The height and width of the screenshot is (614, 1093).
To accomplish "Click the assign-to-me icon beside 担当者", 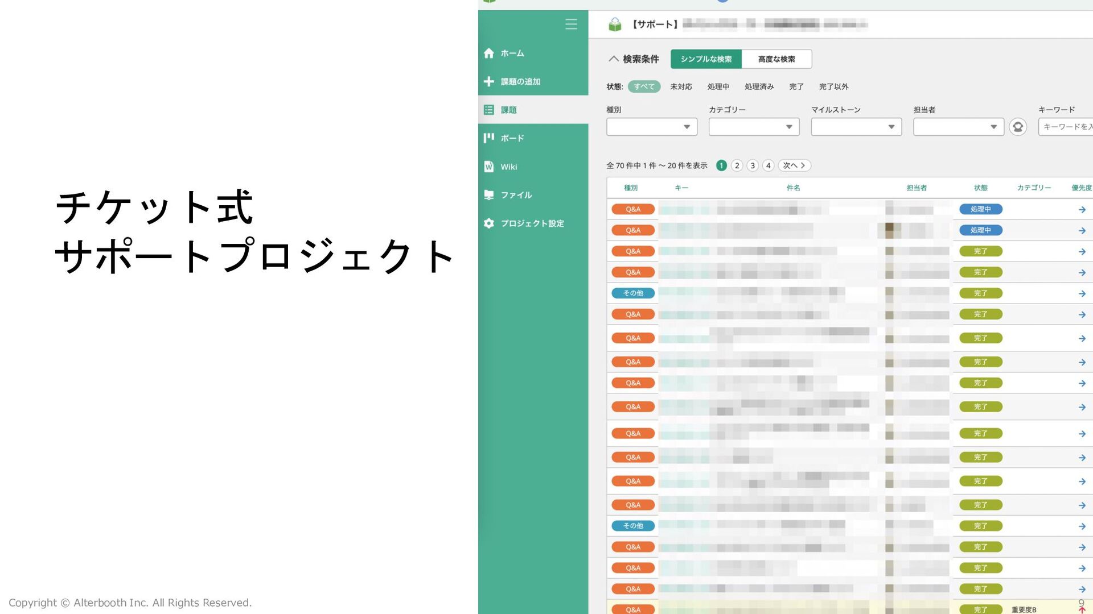I will tap(1017, 127).
